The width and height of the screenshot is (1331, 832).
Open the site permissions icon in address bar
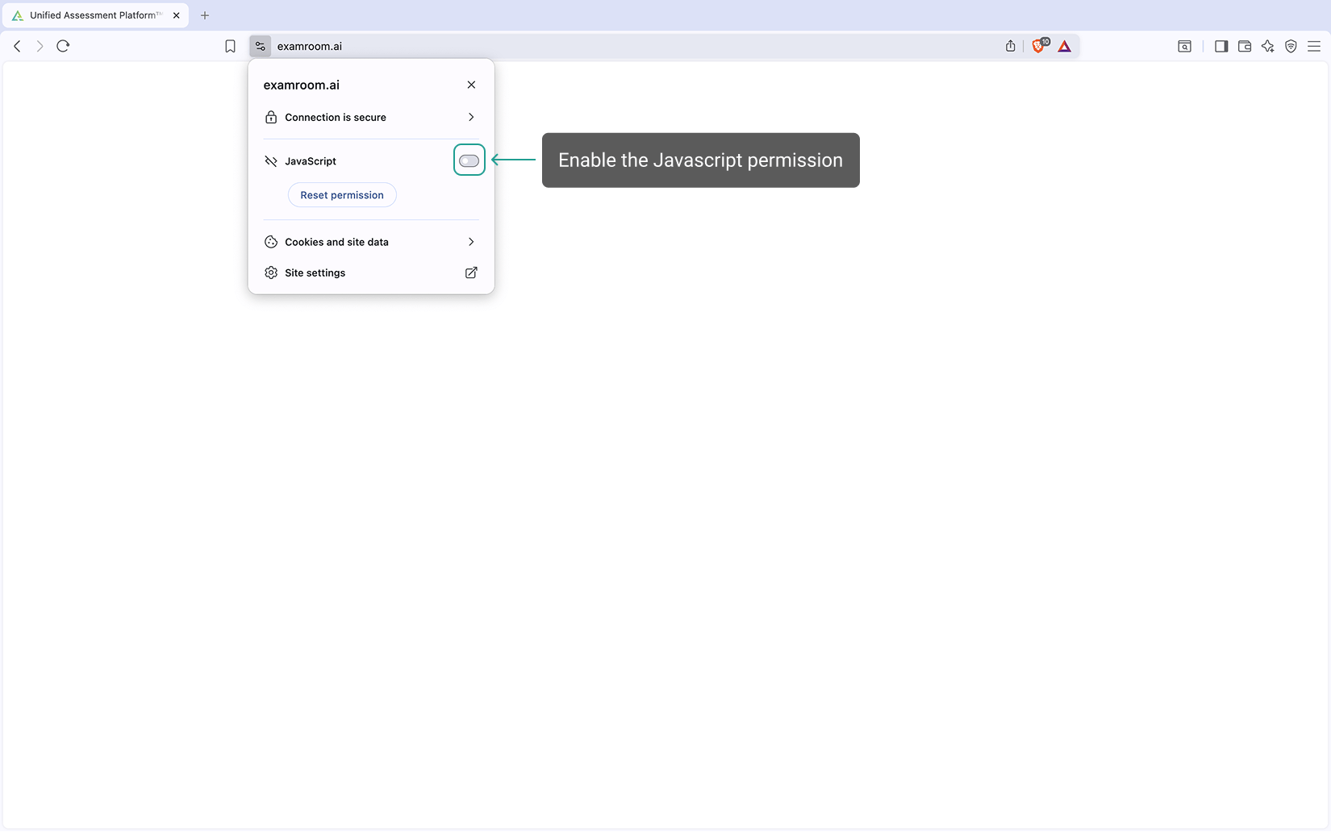click(260, 46)
